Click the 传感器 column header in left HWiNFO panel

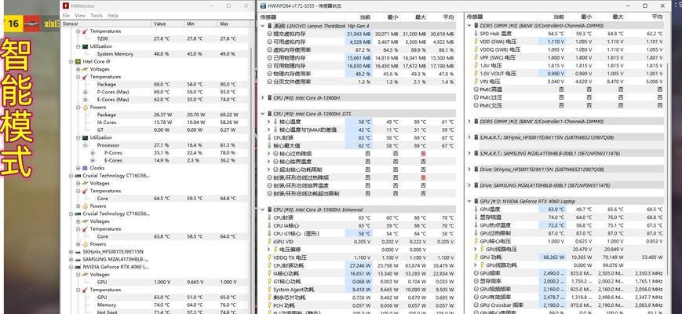(302, 17)
